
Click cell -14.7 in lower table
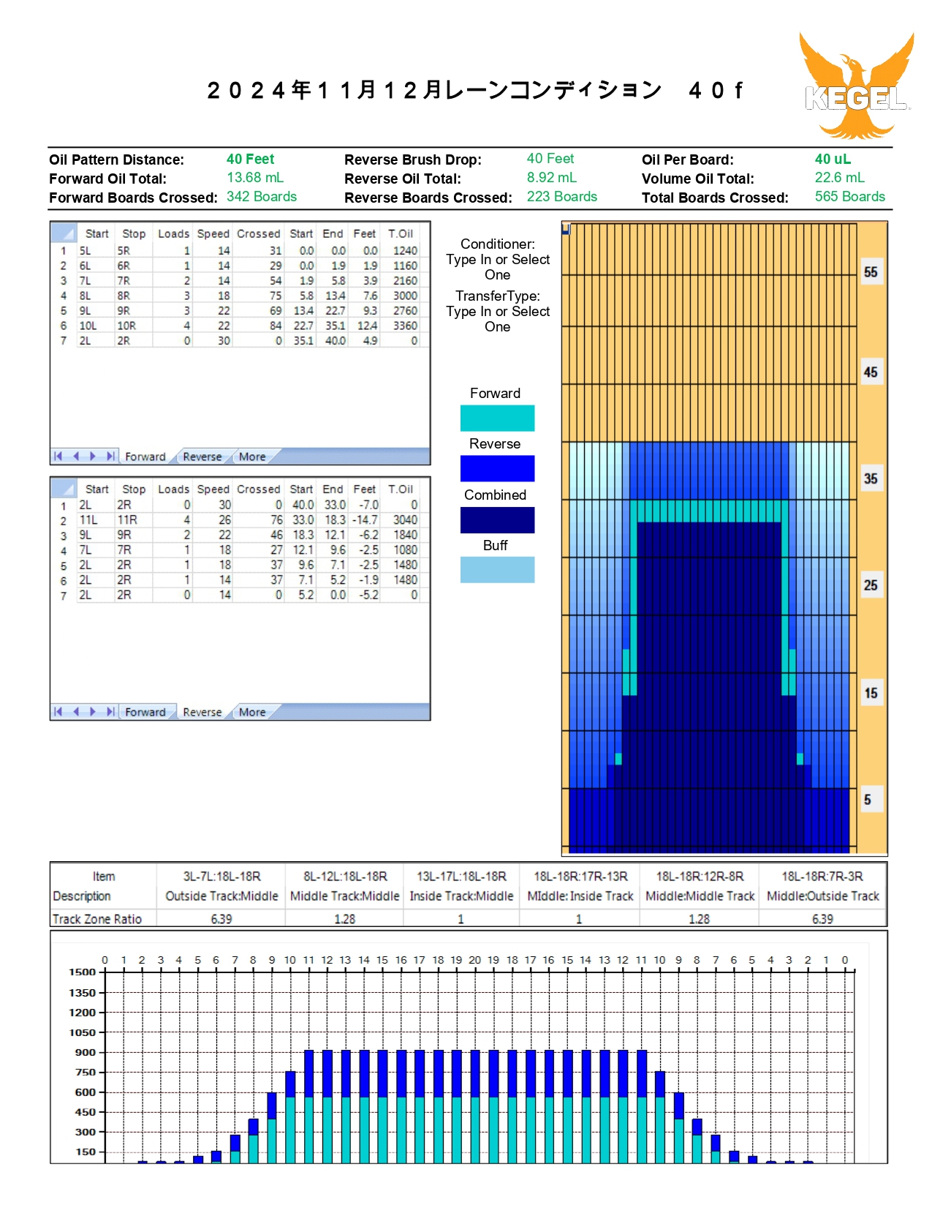click(x=365, y=520)
